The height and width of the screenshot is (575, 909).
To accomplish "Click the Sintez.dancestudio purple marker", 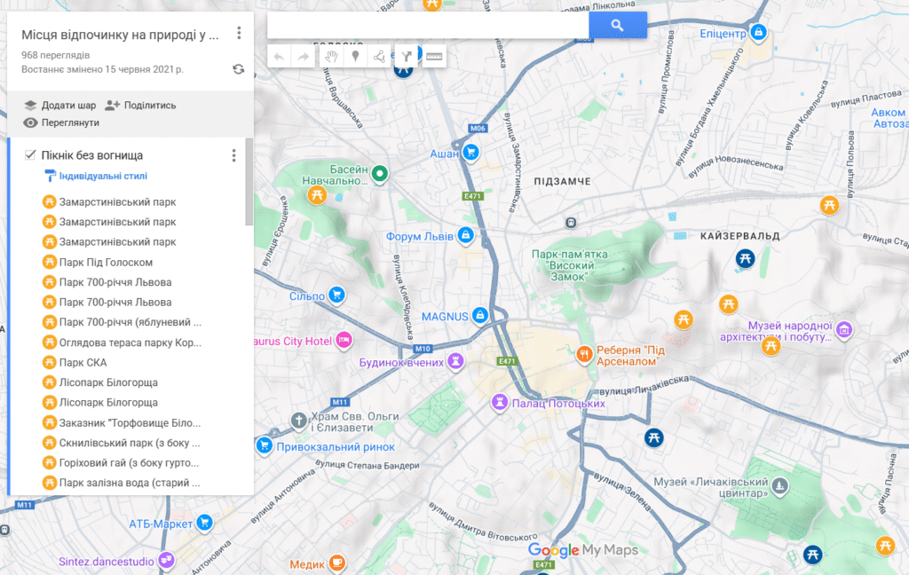I will click(166, 560).
